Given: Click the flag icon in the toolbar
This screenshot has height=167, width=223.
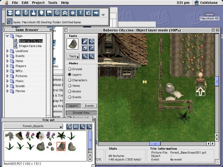Looking at the screenshot, I should pos(49,13).
